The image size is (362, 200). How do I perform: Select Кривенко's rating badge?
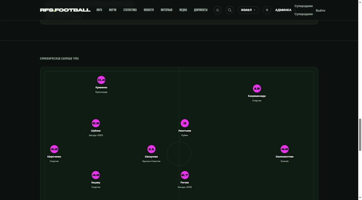click(101, 80)
